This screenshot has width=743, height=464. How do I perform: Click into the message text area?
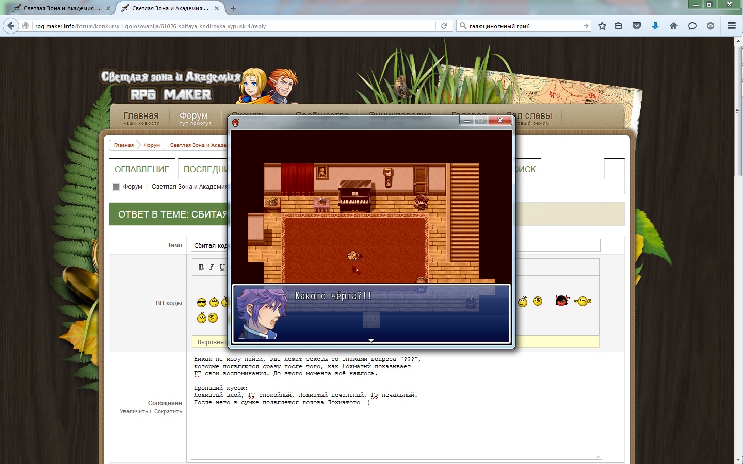396,407
